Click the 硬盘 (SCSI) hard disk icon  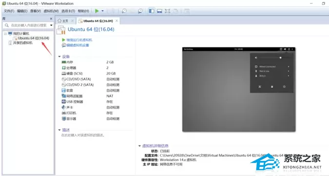[64, 74]
